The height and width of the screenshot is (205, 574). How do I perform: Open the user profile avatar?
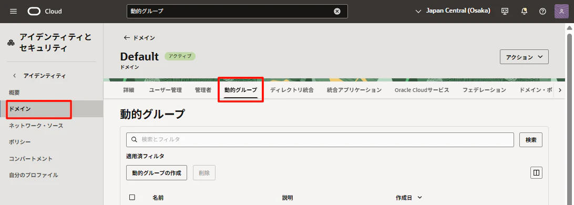[561, 12]
